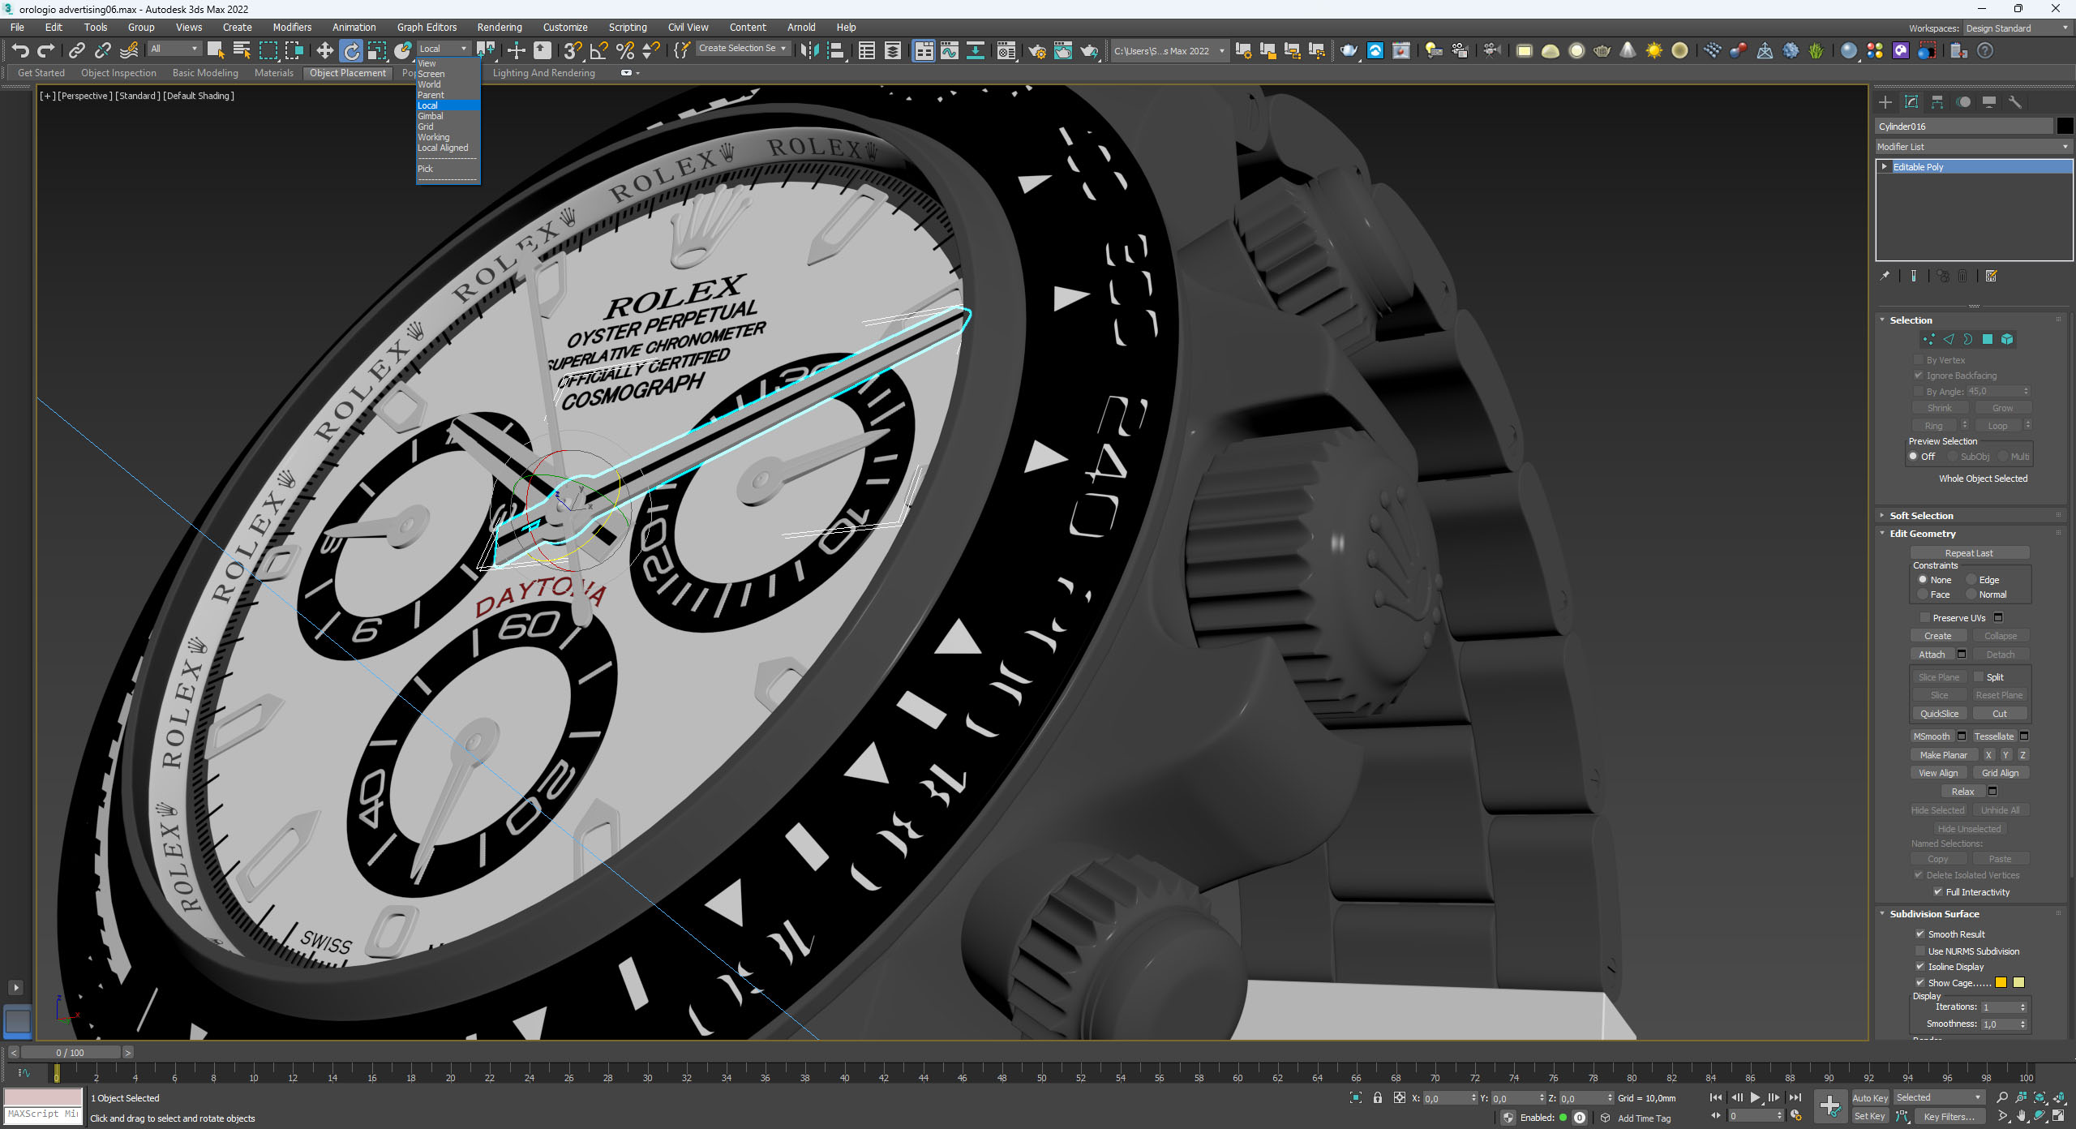
Task: Click the Zoom Extents All icon
Action: pos(2059,1097)
